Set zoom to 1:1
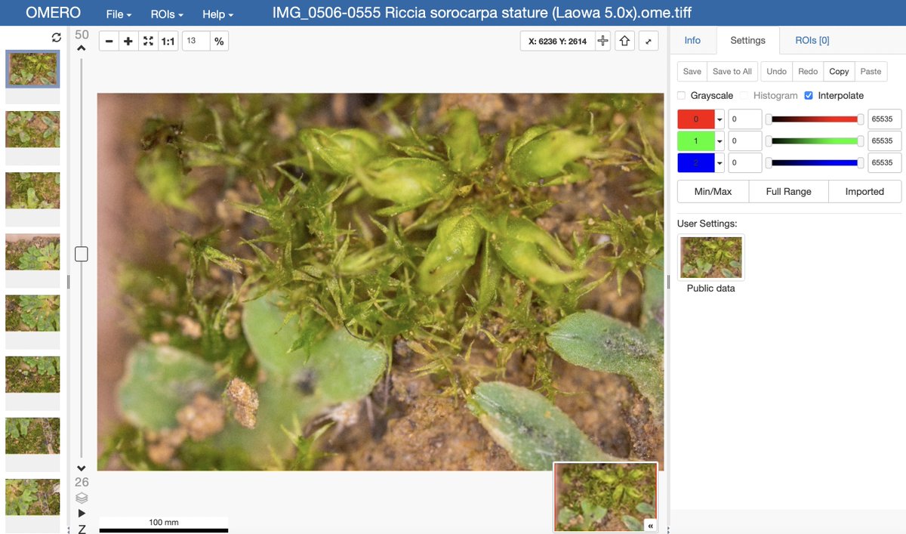This screenshot has height=534, width=906. click(x=168, y=42)
